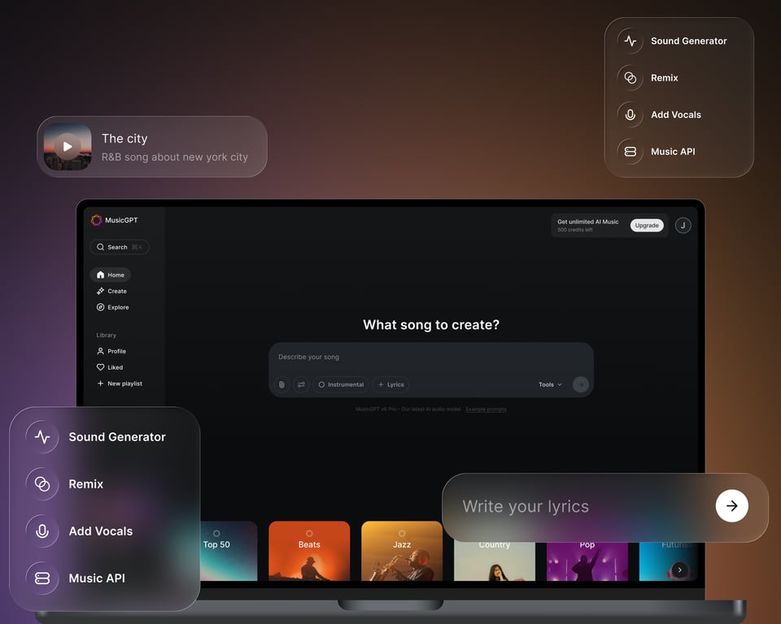Screen dimensions: 781x624
Task: Switch to the Explore section
Action: pos(113,307)
